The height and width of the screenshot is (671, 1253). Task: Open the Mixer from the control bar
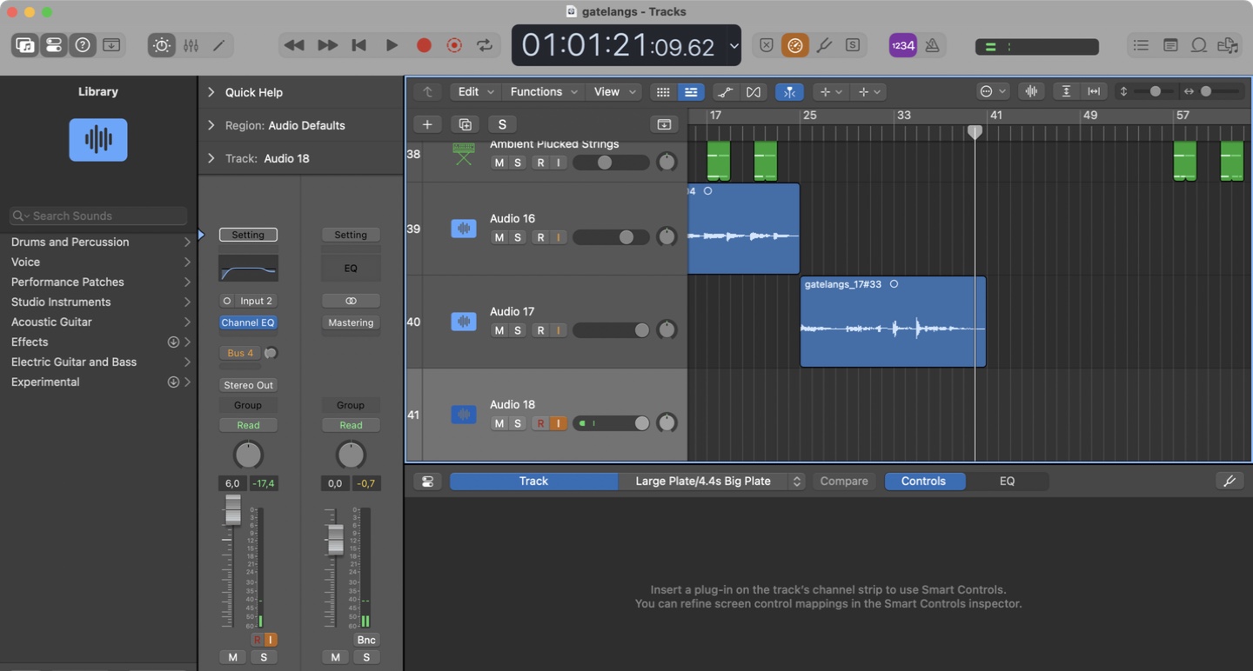coord(191,45)
